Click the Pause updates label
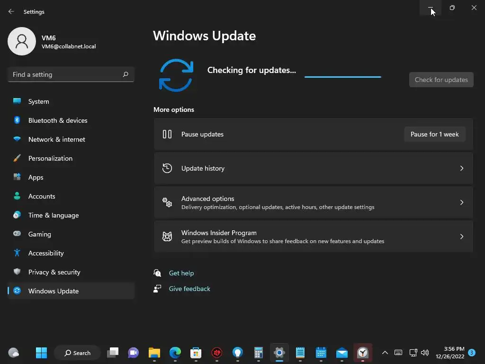This screenshot has height=364, width=485. tap(202, 134)
